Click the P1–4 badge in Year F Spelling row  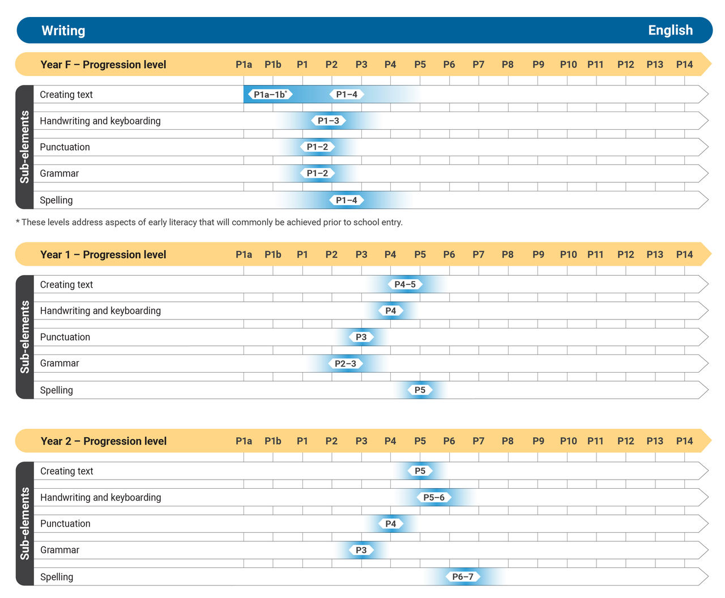(347, 200)
